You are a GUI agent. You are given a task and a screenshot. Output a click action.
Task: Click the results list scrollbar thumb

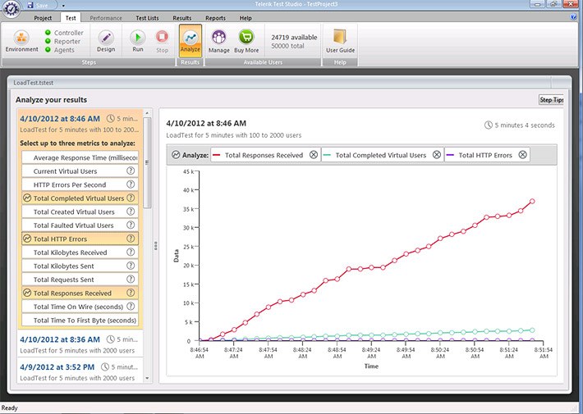point(147,162)
